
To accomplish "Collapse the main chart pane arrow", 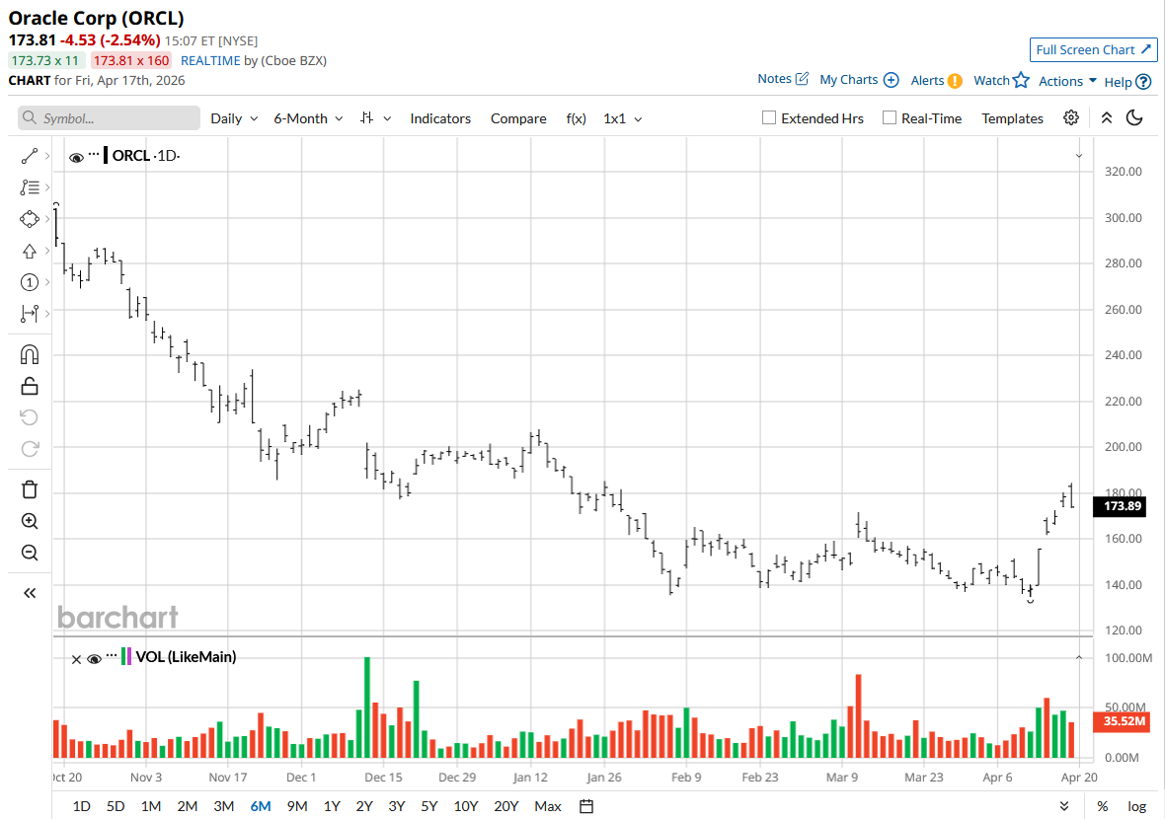I will point(1079,156).
